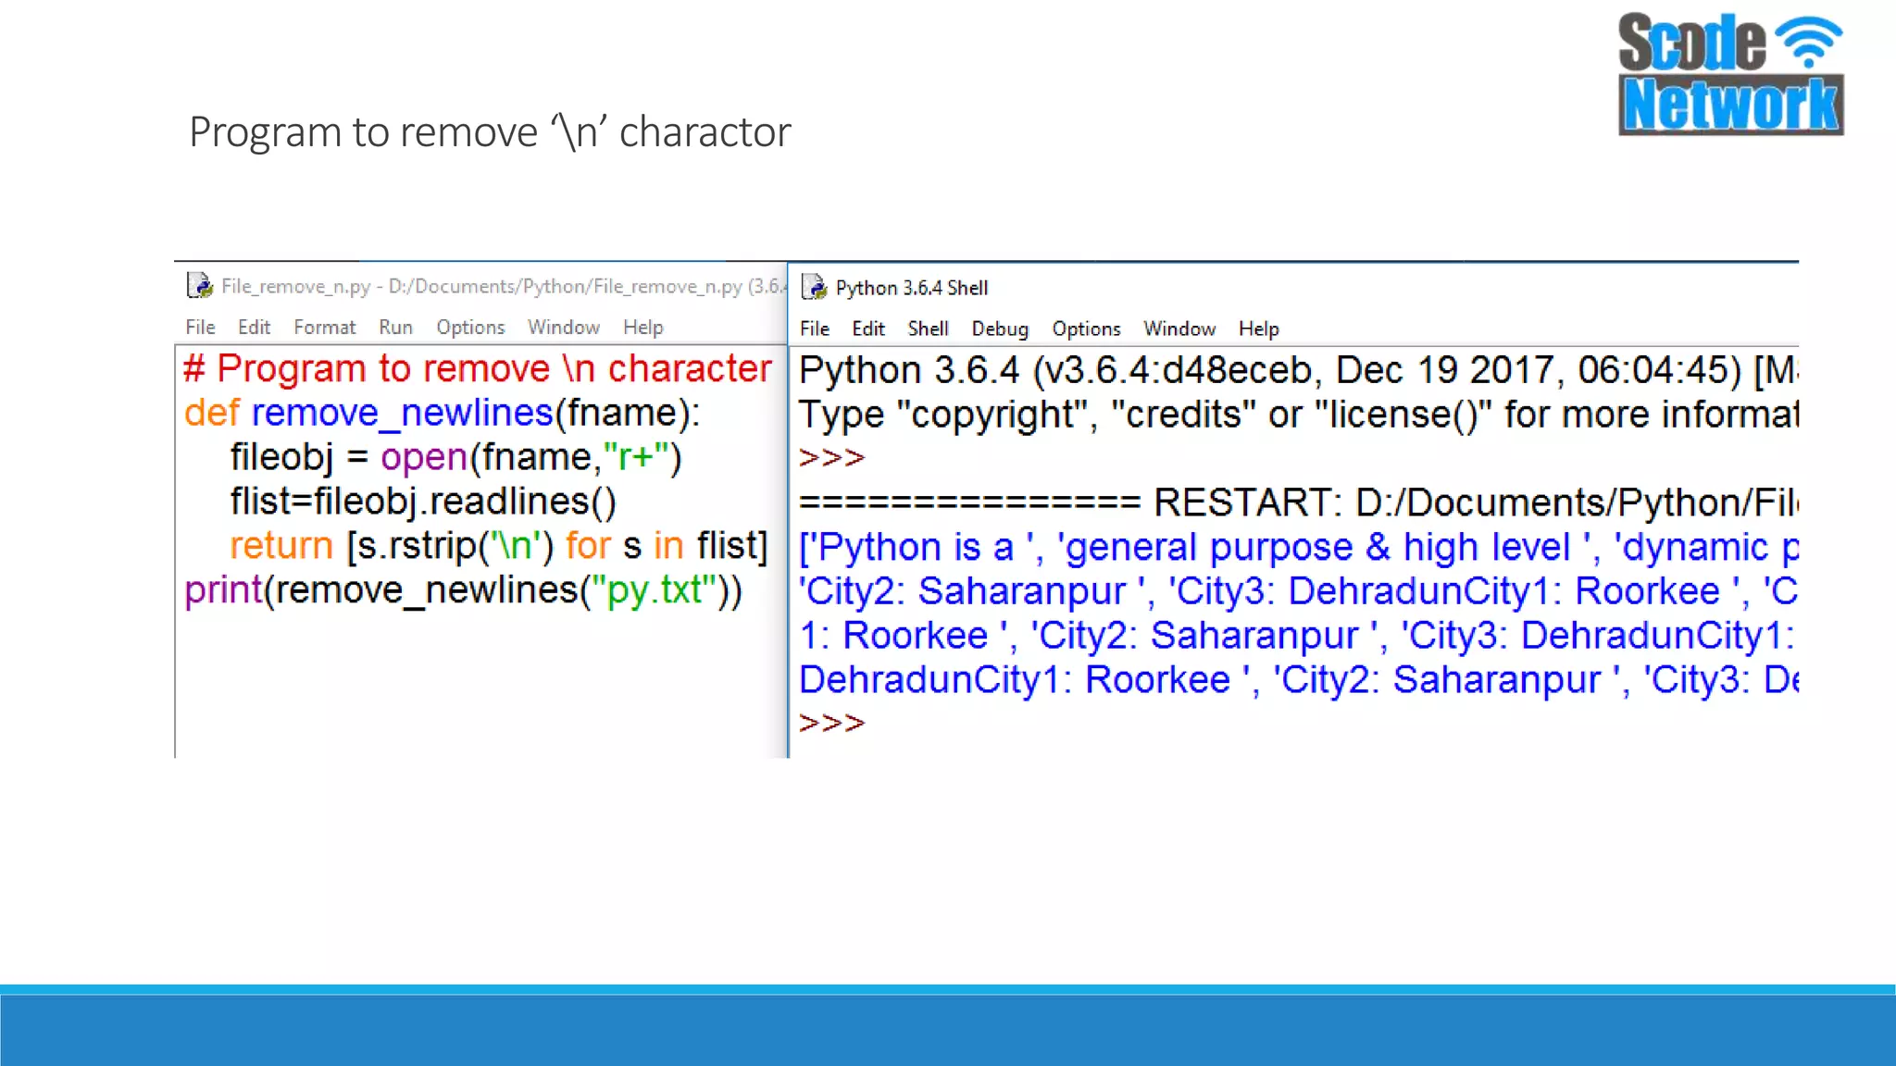This screenshot has width=1896, height=1066.
Task: Open the Shell menu in Python Shell
Action: [928, 328]
